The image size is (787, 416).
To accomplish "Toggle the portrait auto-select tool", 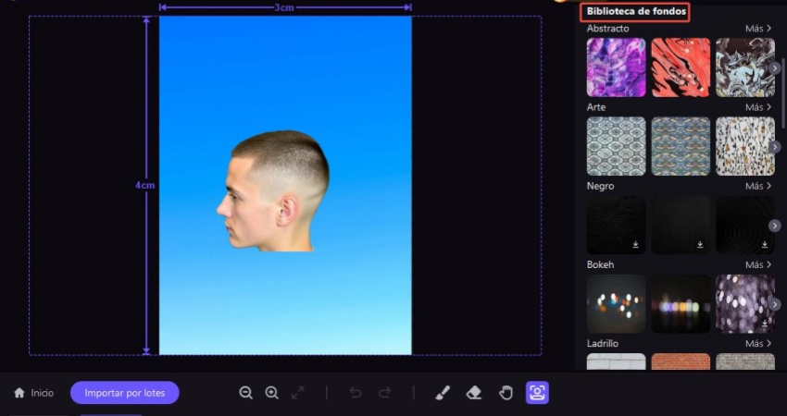I will click(x=537, y=393).
